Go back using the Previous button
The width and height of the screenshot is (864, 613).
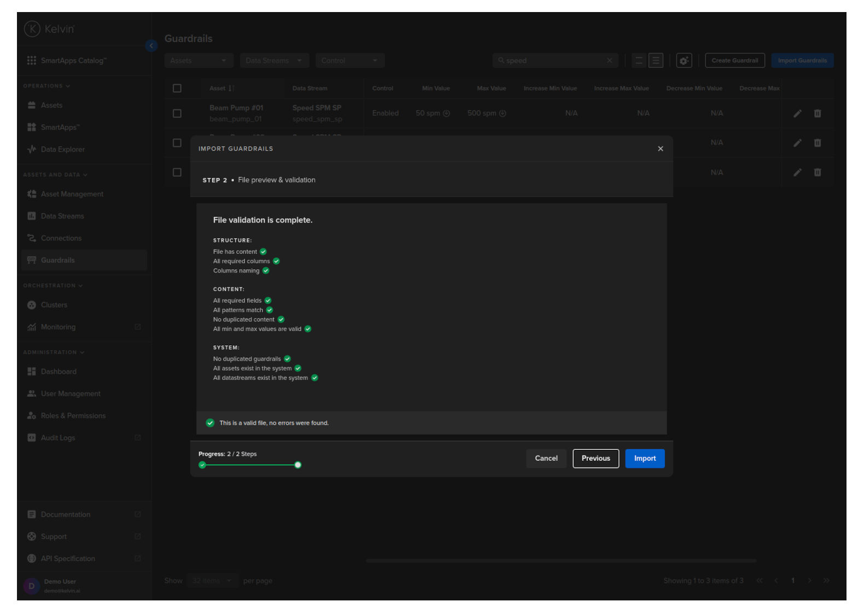596,459
